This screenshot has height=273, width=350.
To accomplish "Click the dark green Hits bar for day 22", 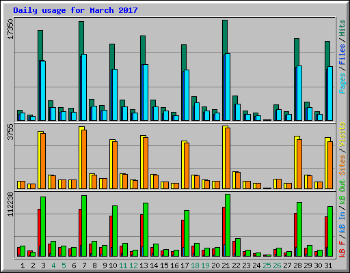I will [235, 100].
